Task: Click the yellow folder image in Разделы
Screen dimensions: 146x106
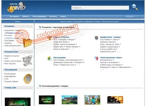Action: (27, 43)
